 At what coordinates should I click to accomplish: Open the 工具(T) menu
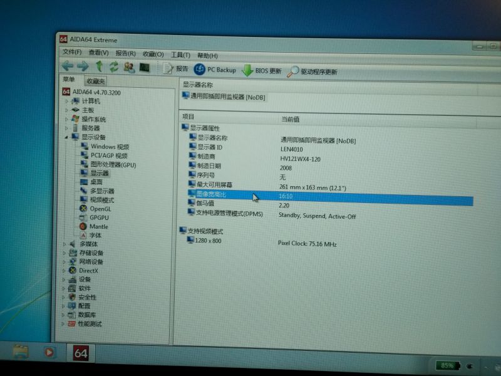[x=180, y=55]
